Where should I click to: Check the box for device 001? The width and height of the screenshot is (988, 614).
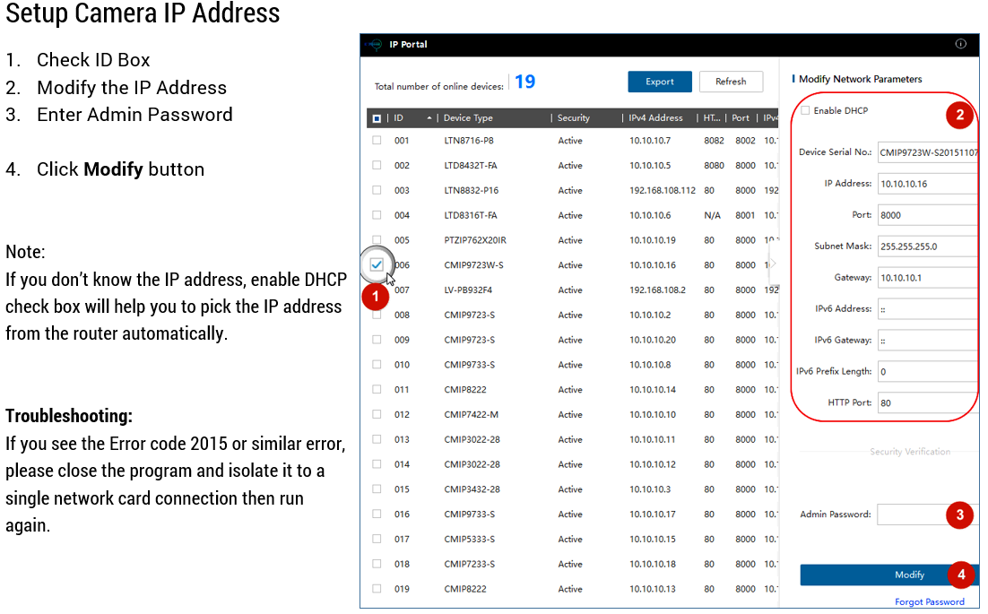coord(377,141)
